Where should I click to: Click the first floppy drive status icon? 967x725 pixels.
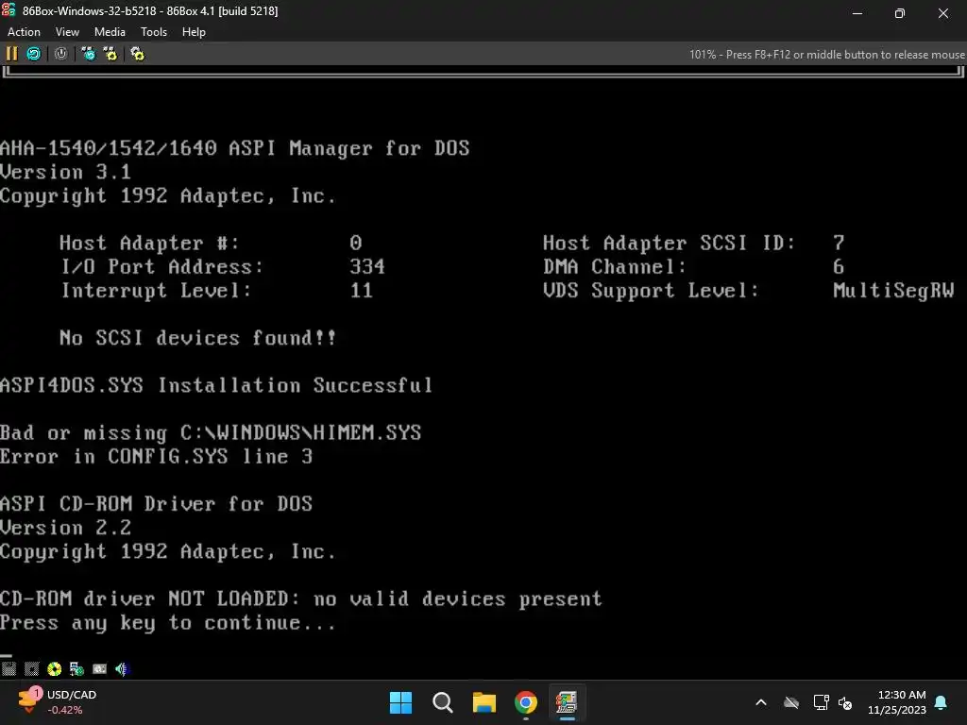point(8,669)
